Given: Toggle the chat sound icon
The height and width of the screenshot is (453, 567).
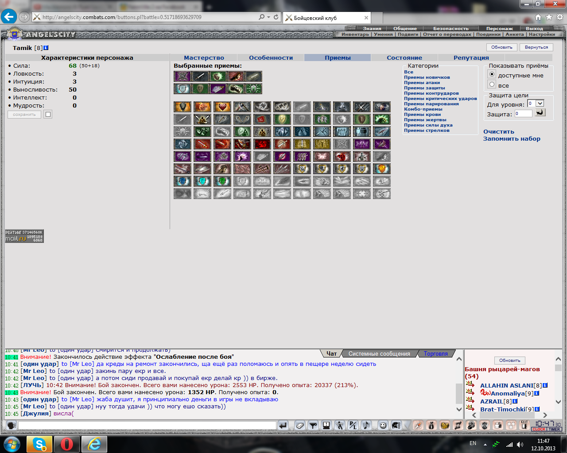Looking at the screenshot, I should 366,426.
